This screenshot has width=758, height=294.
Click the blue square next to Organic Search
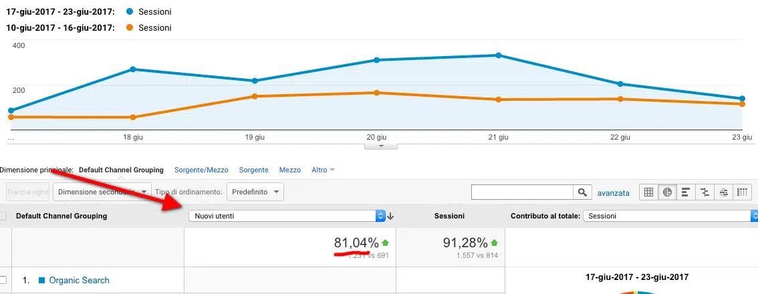point(41,280)
